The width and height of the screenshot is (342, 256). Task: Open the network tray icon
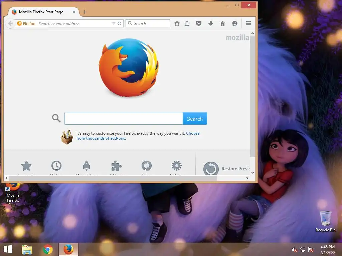tap(303, 250)
